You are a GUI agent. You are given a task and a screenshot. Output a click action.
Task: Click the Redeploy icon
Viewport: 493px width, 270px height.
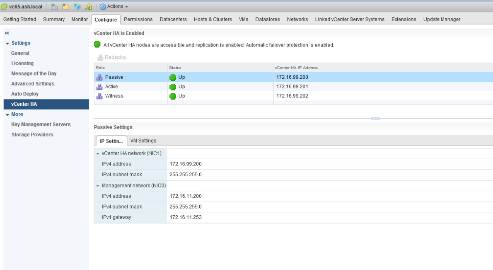coord(100,57)
